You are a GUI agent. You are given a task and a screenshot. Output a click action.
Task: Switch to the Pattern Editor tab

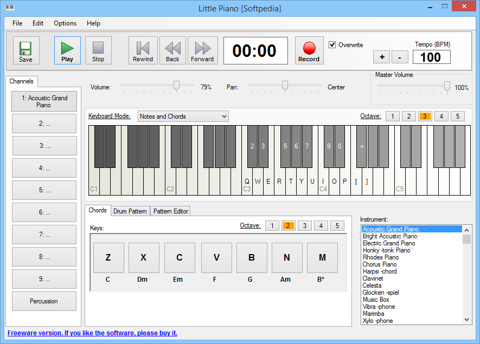click(170, 211)
